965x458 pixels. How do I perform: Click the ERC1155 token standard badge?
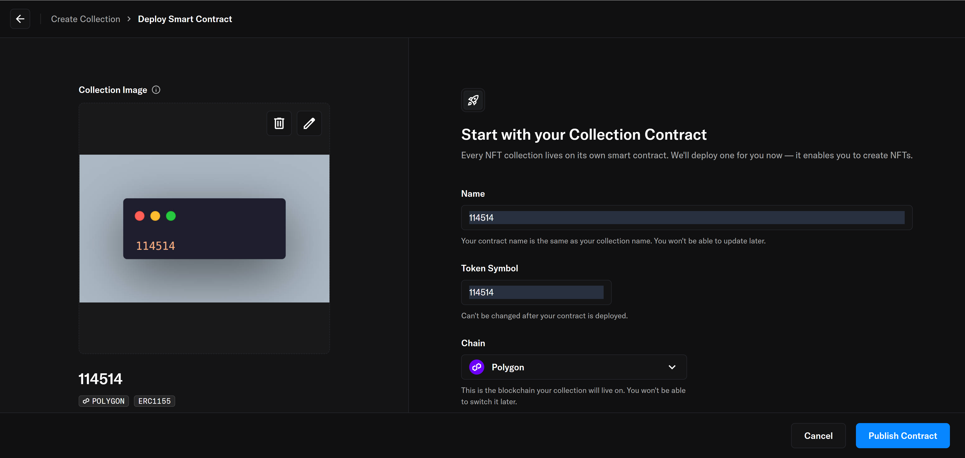click(x=154, y=401)
